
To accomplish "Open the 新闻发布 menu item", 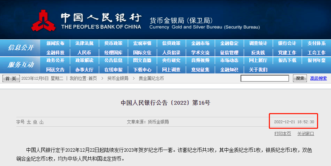I will click(55, 44).
